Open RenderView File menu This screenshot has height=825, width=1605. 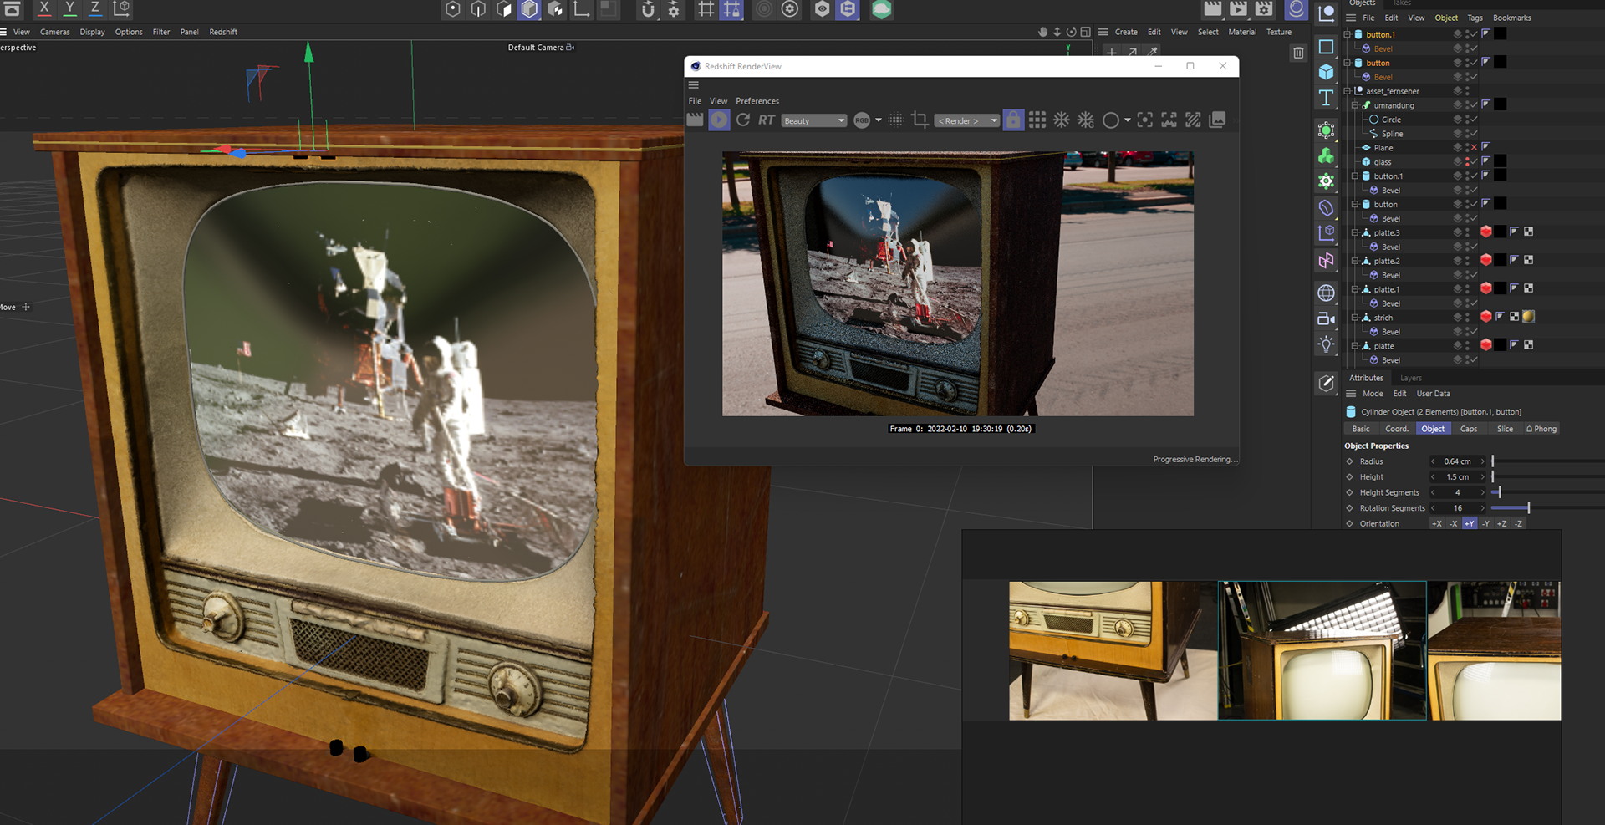(x=695, y=101)
